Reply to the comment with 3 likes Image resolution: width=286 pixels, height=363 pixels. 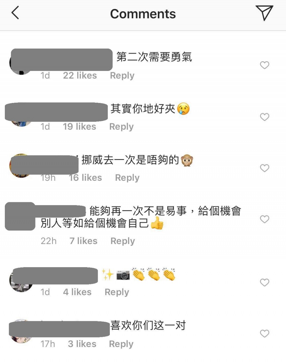(x=121, y=344)
